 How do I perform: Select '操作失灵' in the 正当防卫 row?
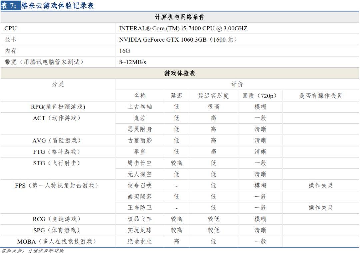point(321,208)
